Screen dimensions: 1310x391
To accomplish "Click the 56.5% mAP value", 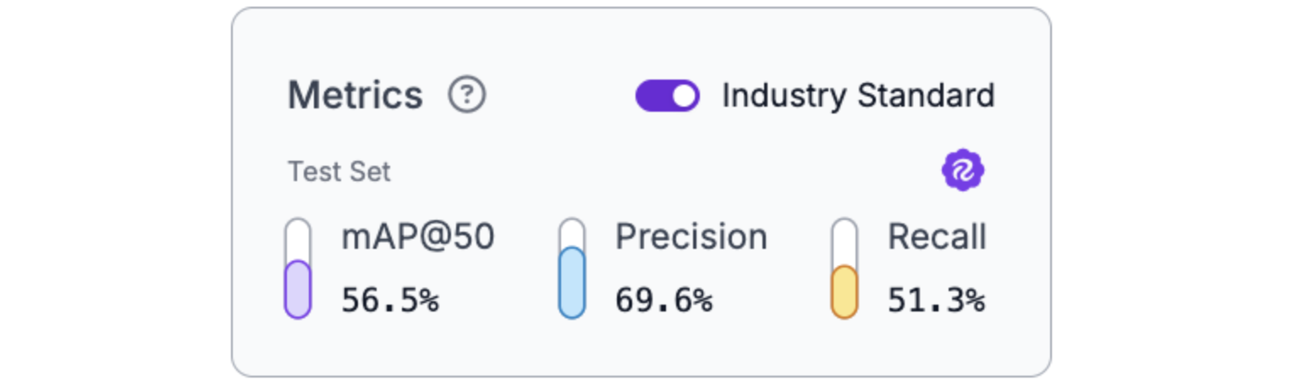I will 390,300.
